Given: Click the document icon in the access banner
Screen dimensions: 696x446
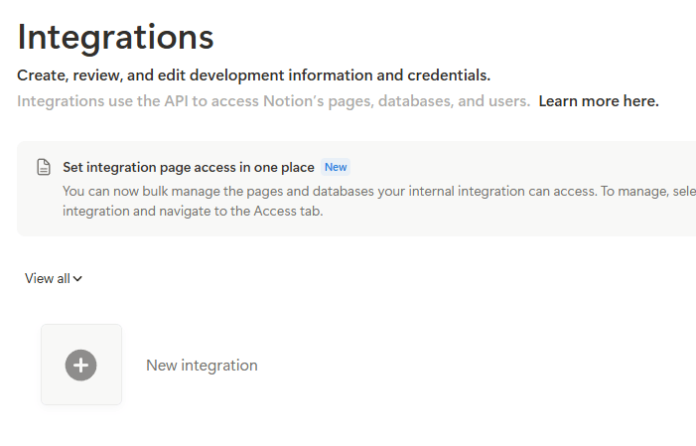Looking at the screenshot, I should (44, 167).
